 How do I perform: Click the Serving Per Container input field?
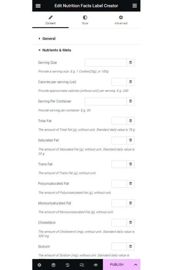[x=105, y=102]
